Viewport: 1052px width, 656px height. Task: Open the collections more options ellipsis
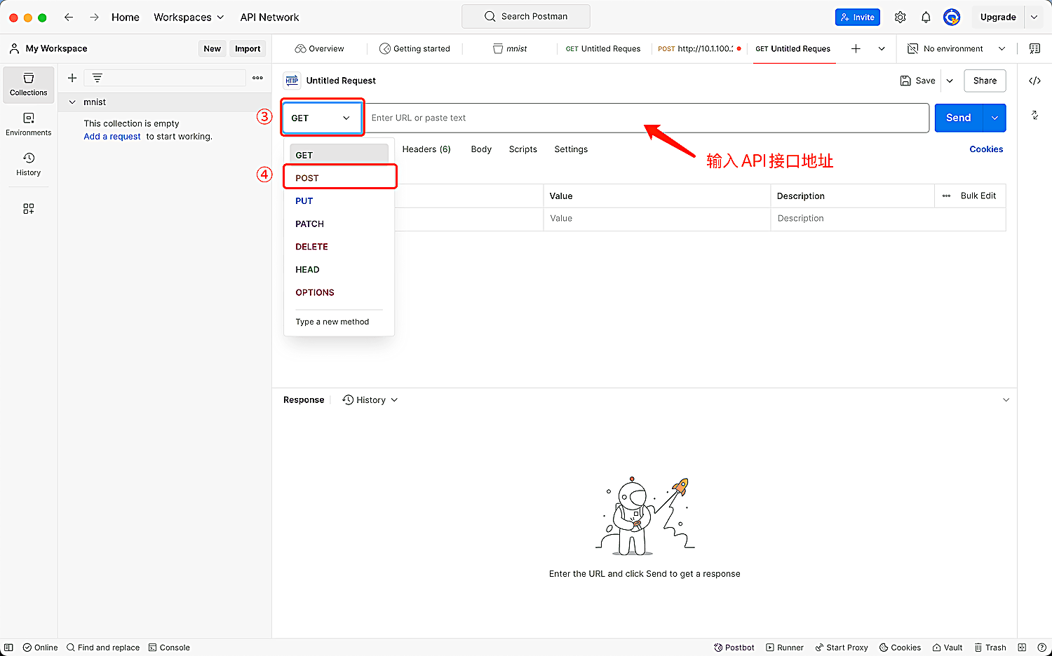pos(258,78)
